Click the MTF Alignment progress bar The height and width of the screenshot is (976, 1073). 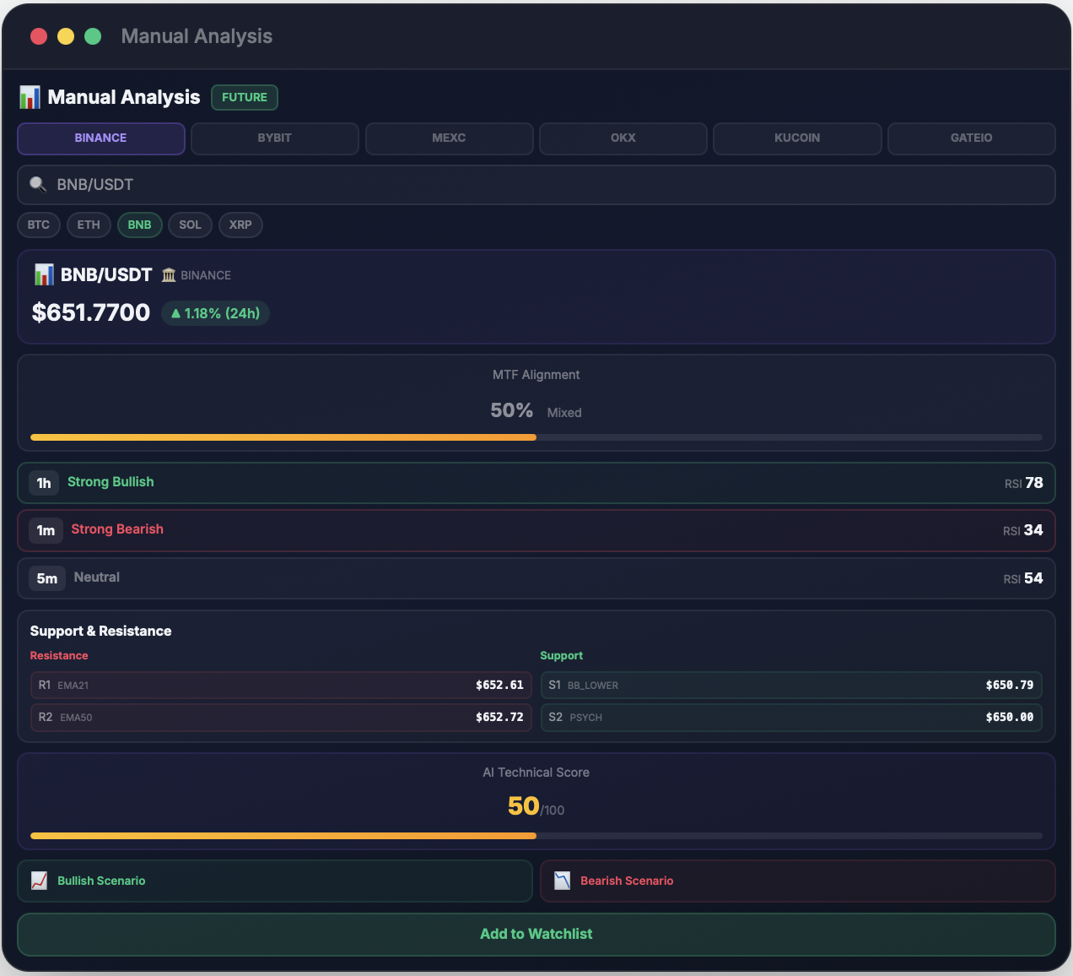(x=536, y=437)
